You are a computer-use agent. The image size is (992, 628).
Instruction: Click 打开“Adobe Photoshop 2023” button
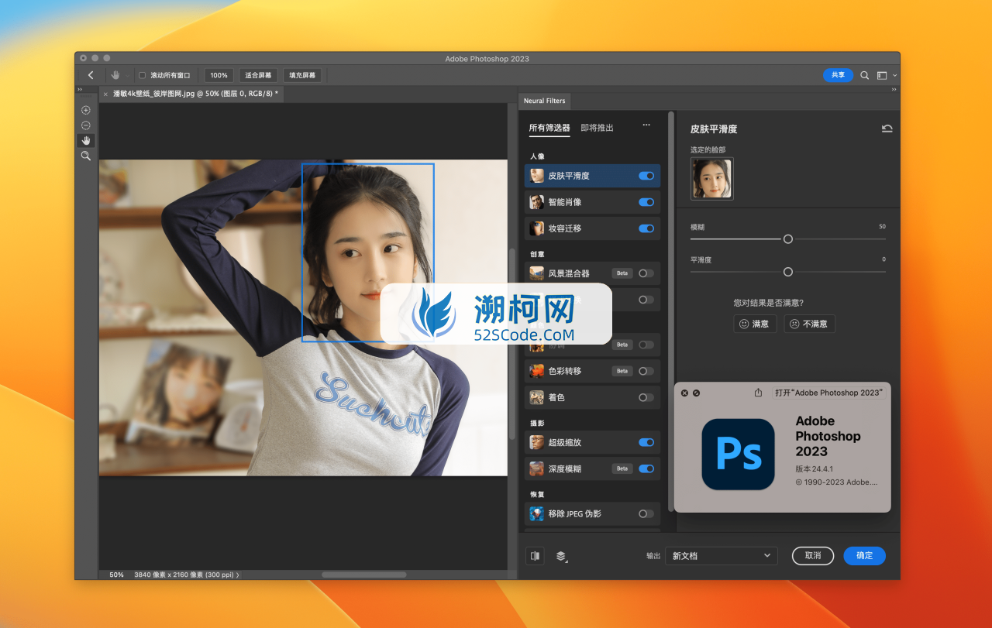(828, 393)
